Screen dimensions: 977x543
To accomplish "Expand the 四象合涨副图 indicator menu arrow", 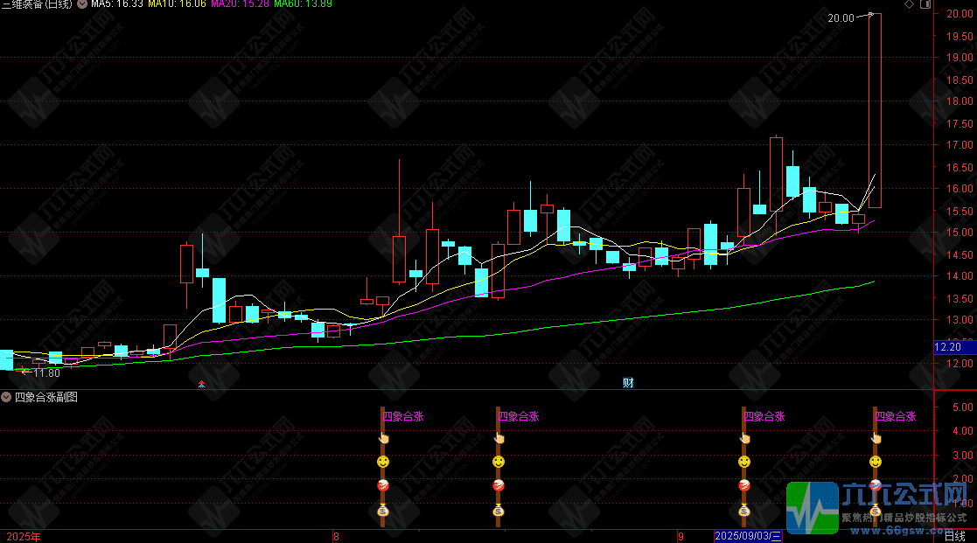I will click(x=6, y=397).
